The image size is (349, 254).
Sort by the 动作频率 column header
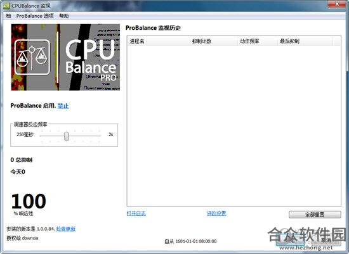(258, 41)
